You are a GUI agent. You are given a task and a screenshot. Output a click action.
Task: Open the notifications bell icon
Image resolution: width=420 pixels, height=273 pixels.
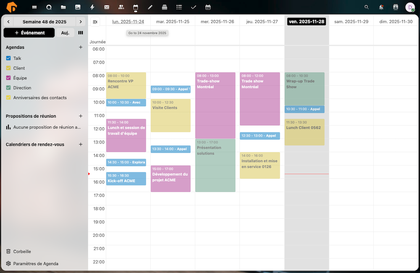381,7
